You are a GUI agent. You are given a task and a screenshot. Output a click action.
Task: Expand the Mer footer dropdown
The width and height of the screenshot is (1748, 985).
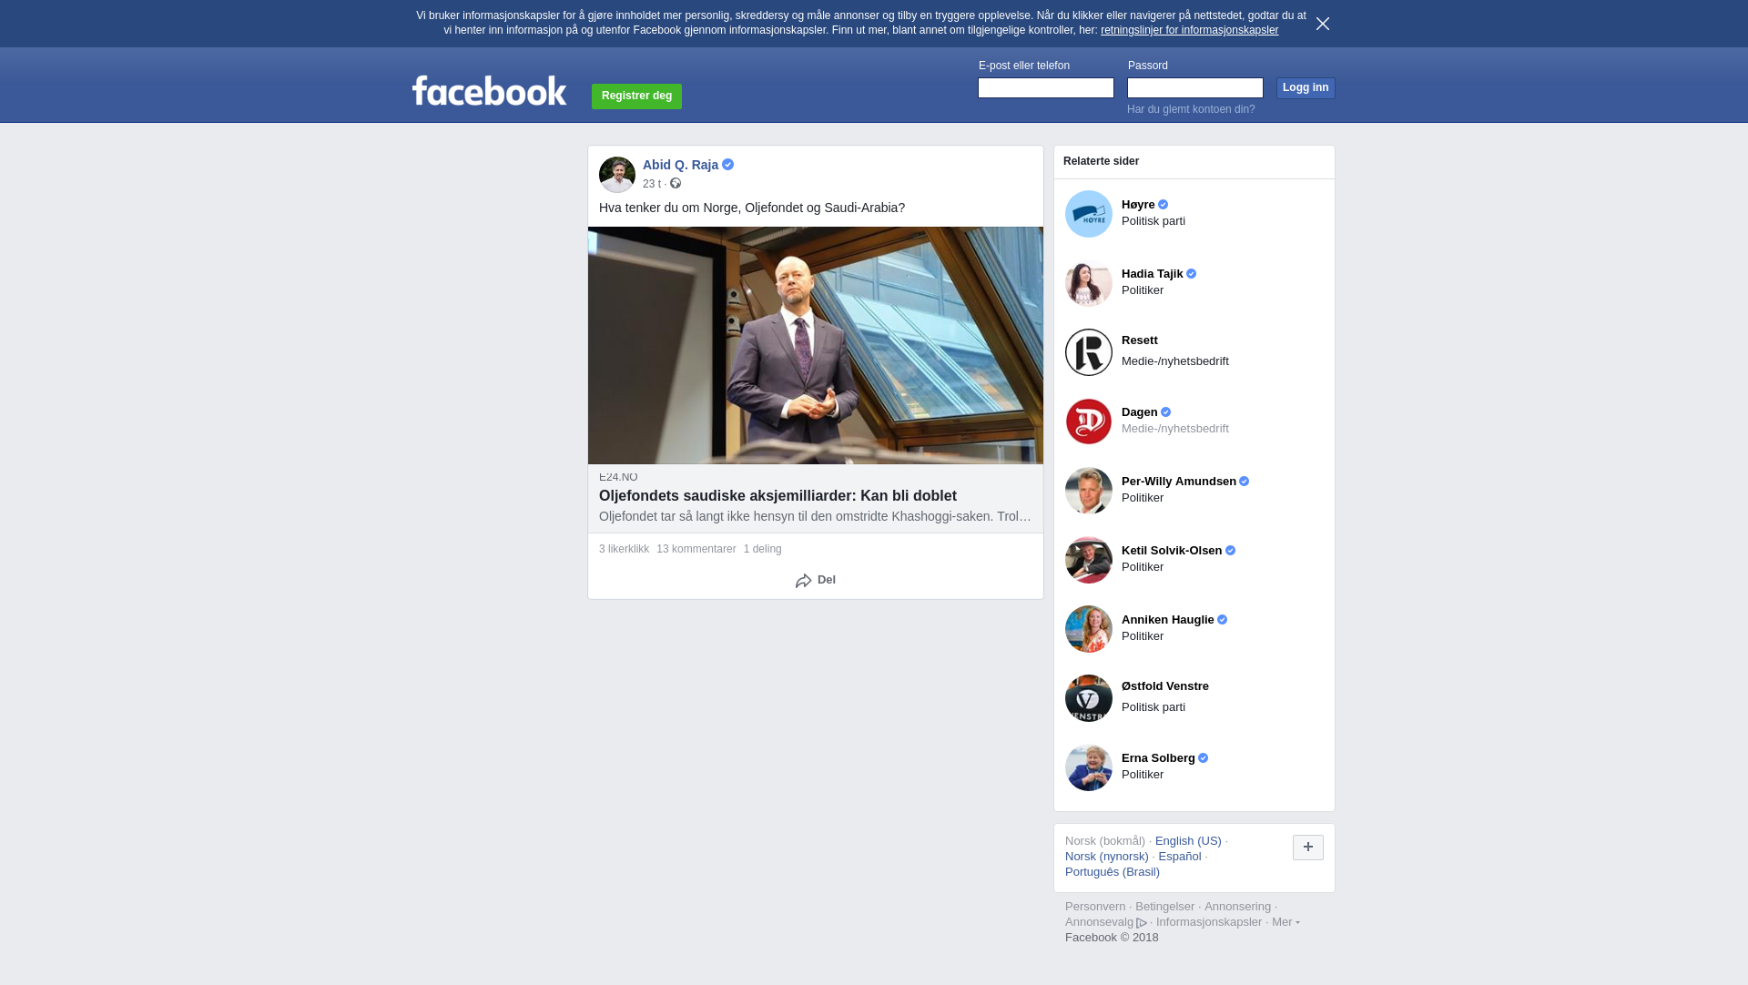point(1286,922)
